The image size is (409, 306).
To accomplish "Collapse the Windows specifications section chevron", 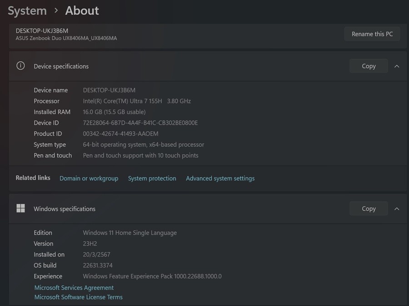I will (397, 209).
